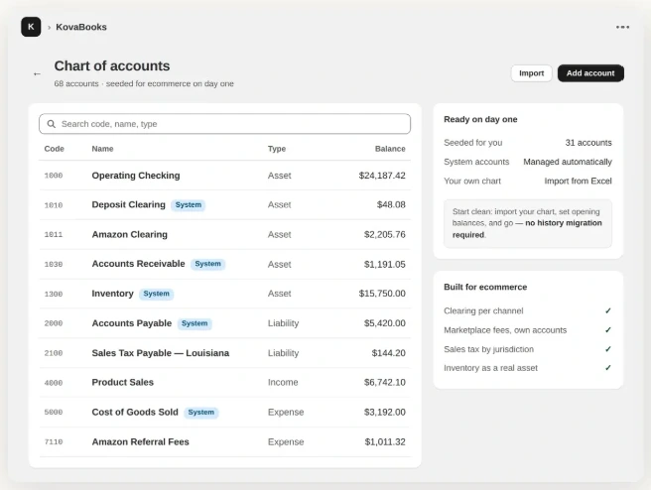Click System badge next to Accounts Payable
Viewport: 651px width, 490px height.
coord(195,323)
